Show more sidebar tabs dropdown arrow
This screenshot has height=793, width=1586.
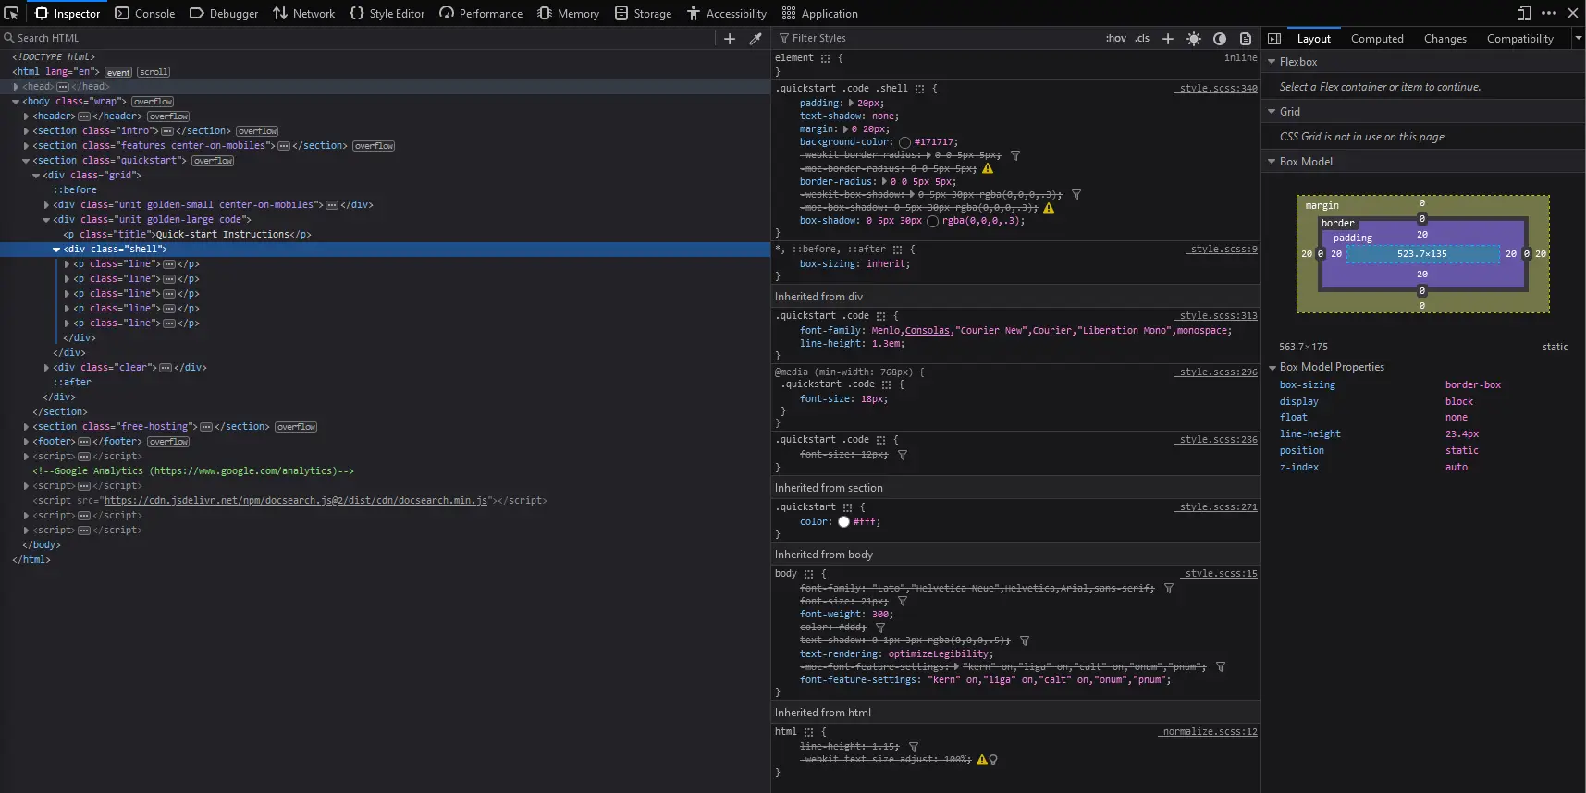pyautogui.click(x=1579, y=38)
